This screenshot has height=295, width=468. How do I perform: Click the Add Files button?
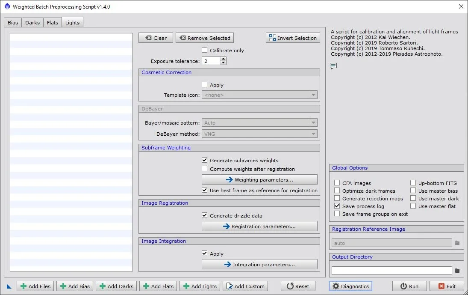pyautogui.click(x=35, y=286)
